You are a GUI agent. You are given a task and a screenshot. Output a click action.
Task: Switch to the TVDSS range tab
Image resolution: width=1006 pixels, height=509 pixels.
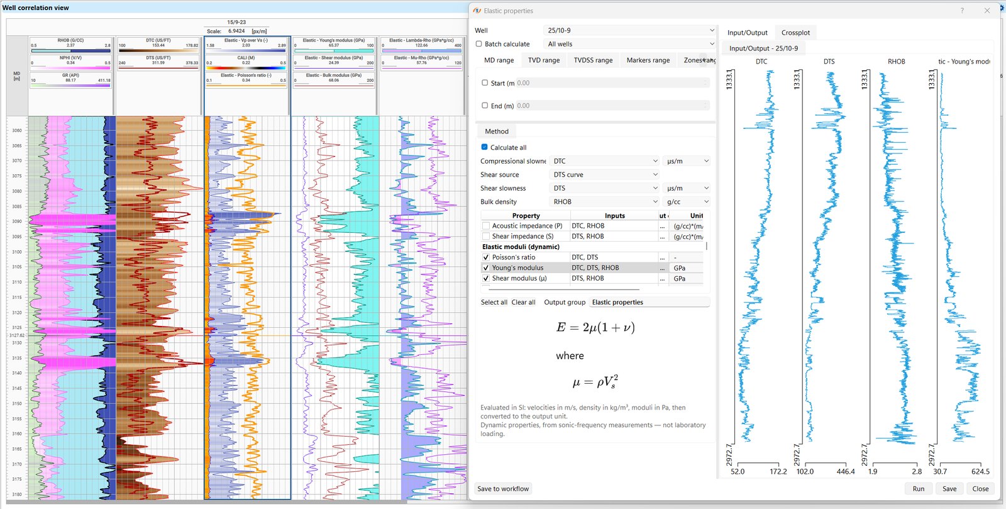593,60
